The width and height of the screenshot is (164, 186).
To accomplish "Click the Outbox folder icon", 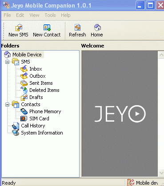I will pos(24,76).
